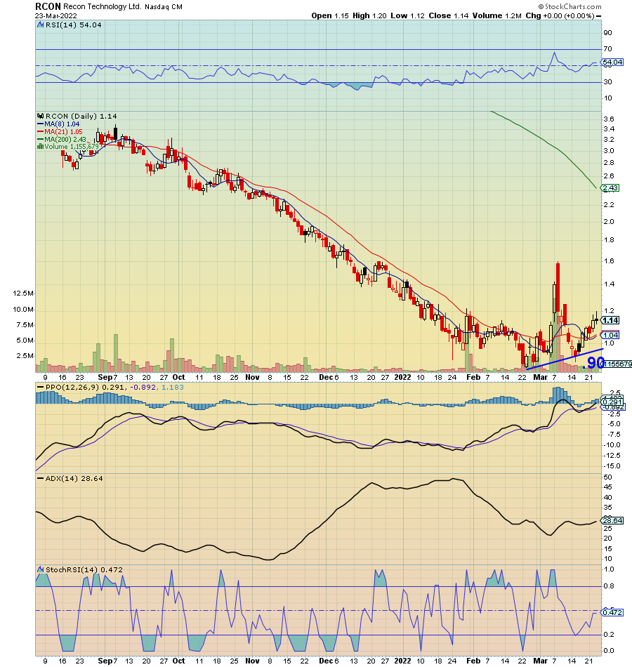Click the 12.5M volume scale label

point(23,293)
